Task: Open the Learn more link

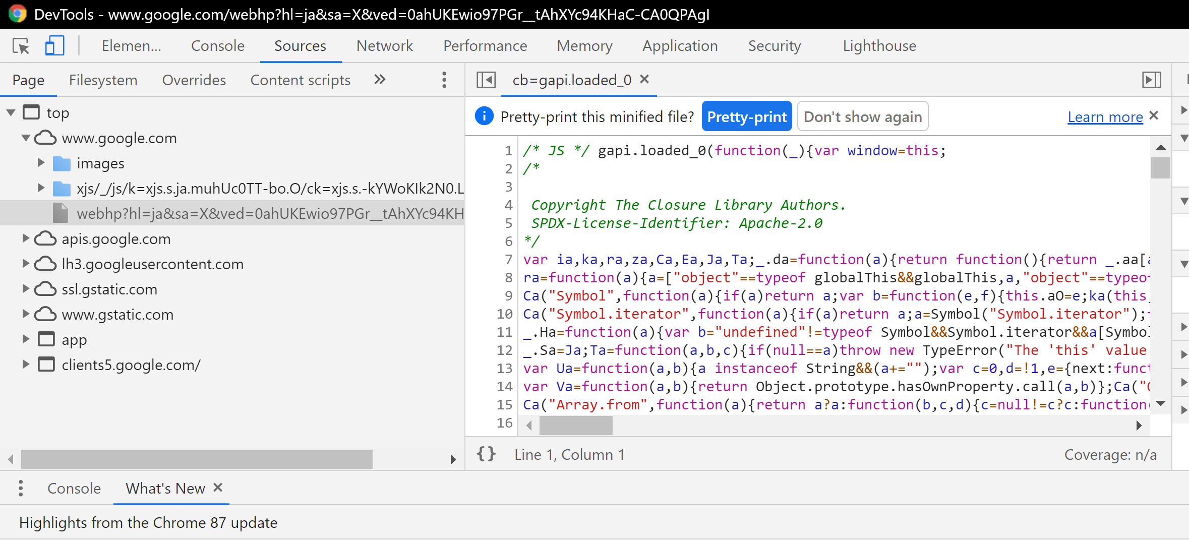Action: [x=1105, y=117]
